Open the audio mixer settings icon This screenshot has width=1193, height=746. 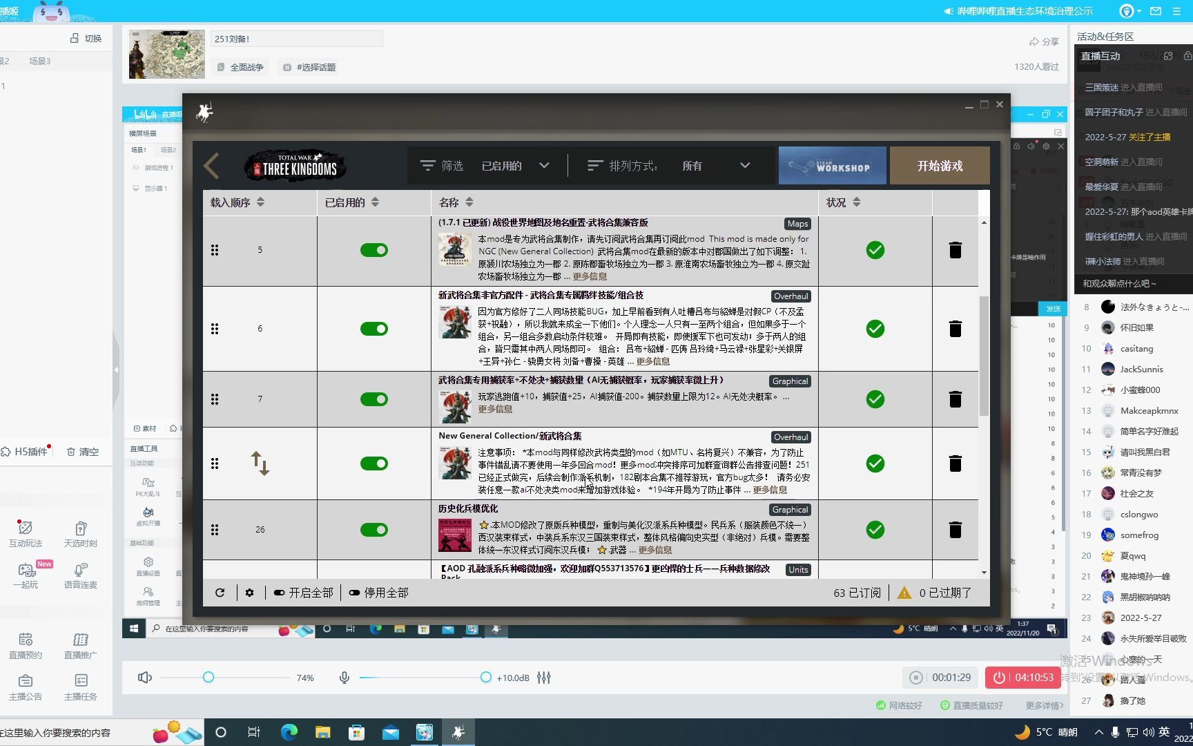point(544,678)
